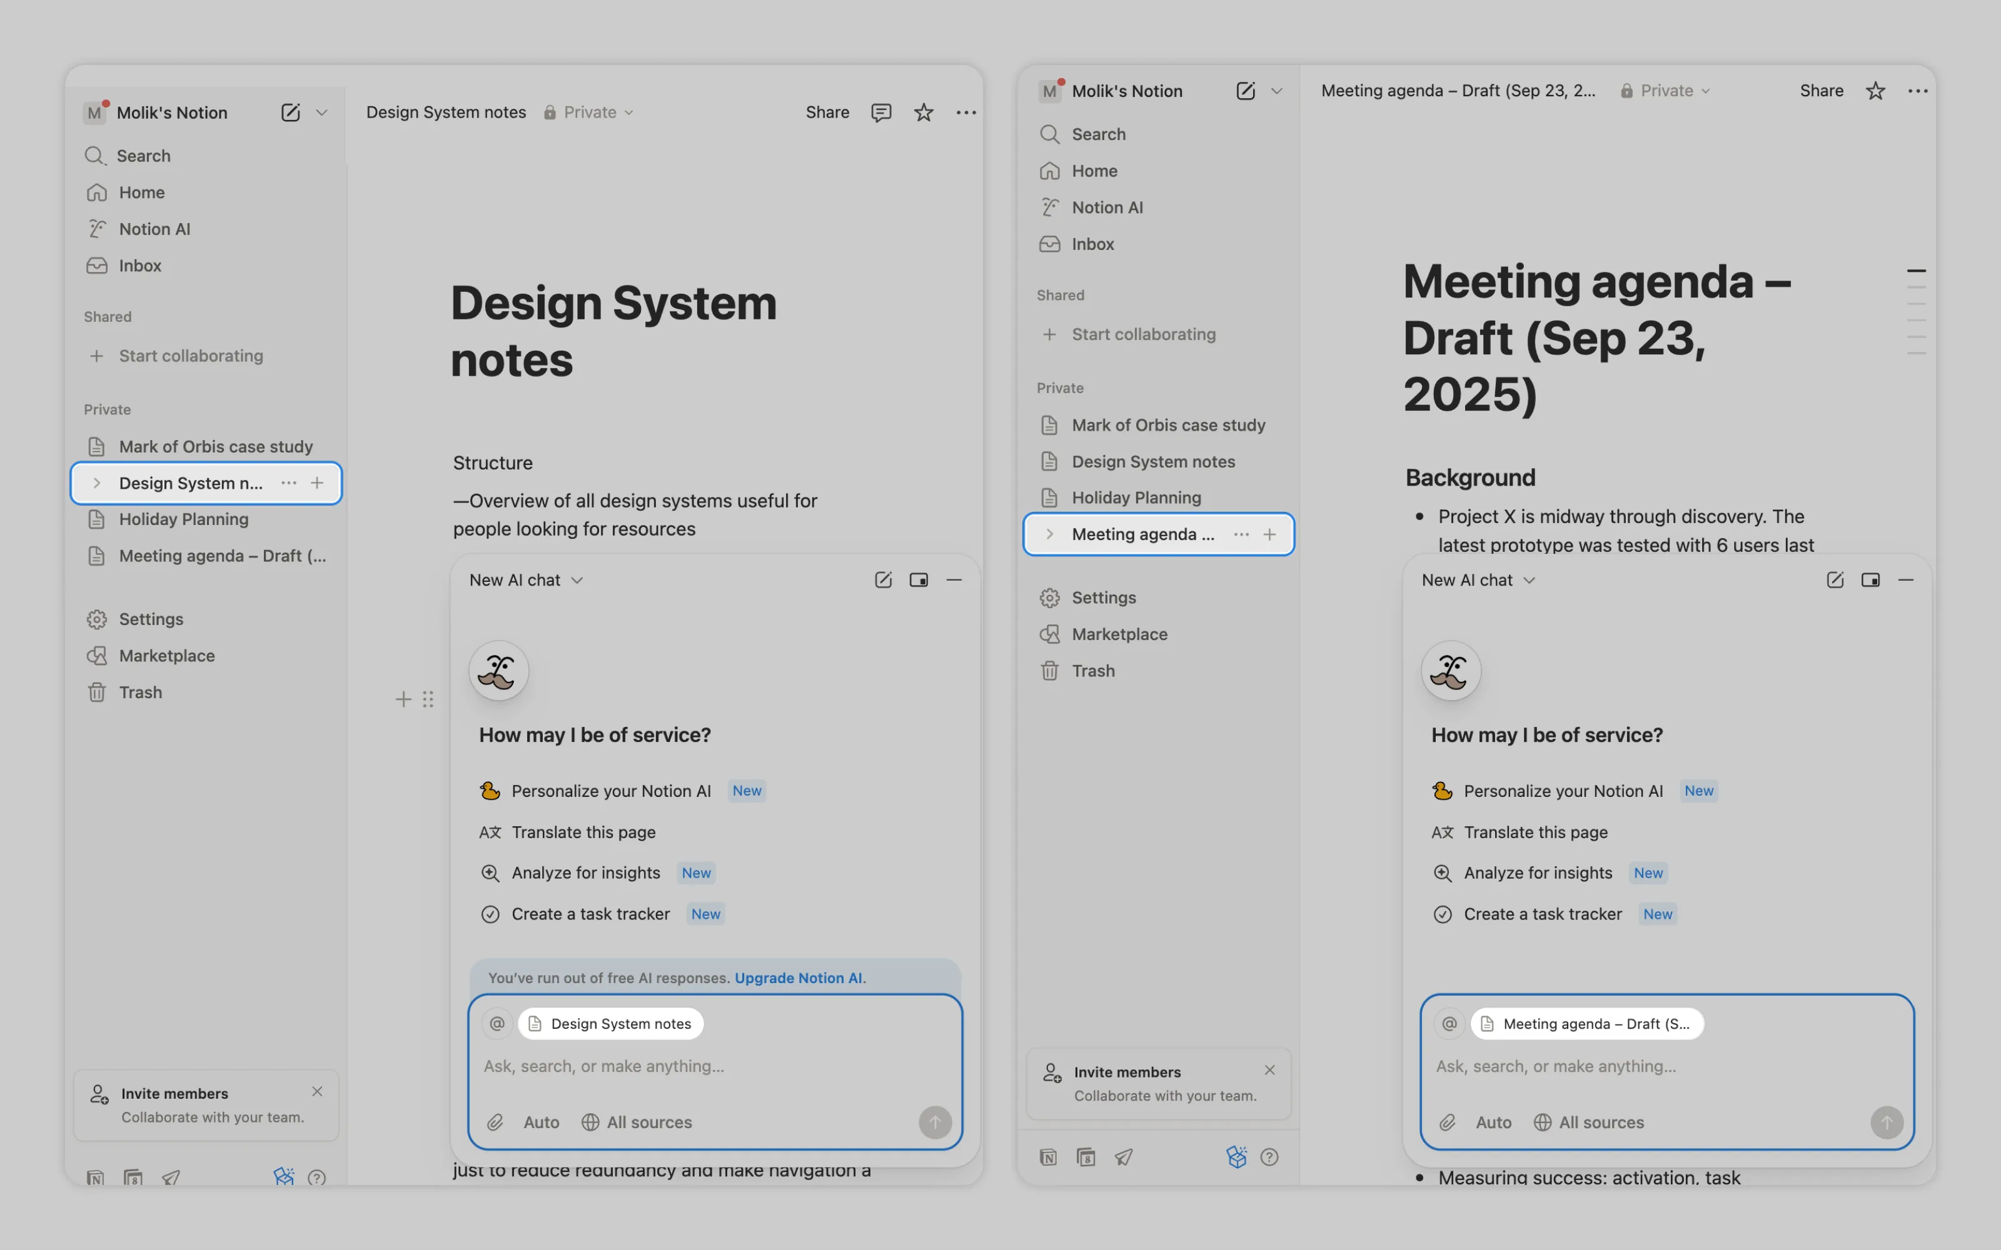The width and height of the screenshot is (2001, 1250).
Task: Click the drag handle dots beside the Design System notes block
Action: click(x=428, y=699)
